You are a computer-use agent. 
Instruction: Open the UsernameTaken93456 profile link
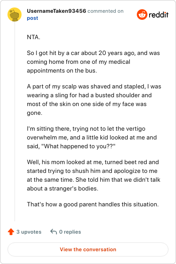(56, 11)
